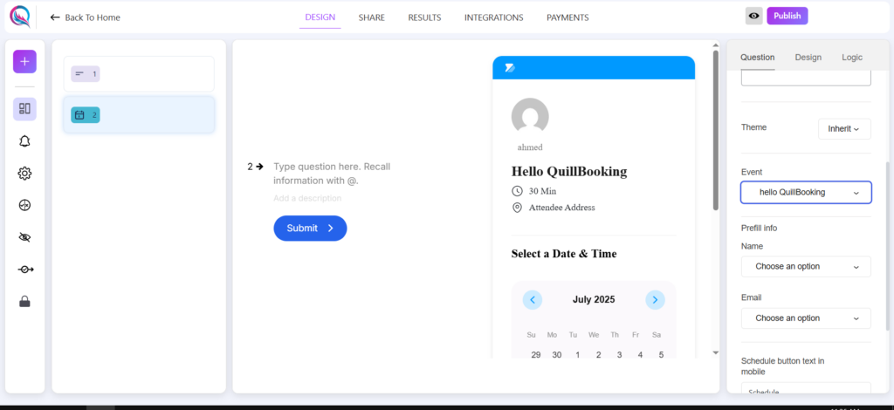Switch to Logic panel tab
The width and height of the screenshot is (894, 410).
tap(852, 58)
